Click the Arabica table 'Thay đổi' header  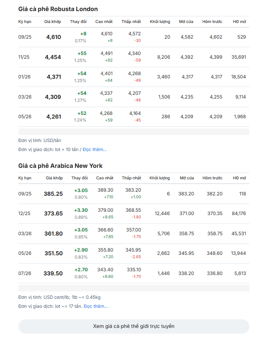point(80,178)
